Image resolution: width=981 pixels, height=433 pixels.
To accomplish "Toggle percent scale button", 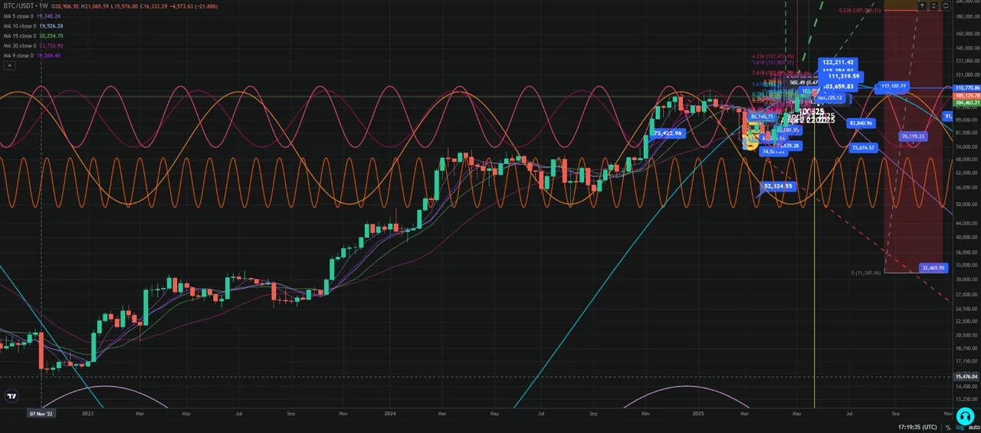I will (x=948, y=427).
